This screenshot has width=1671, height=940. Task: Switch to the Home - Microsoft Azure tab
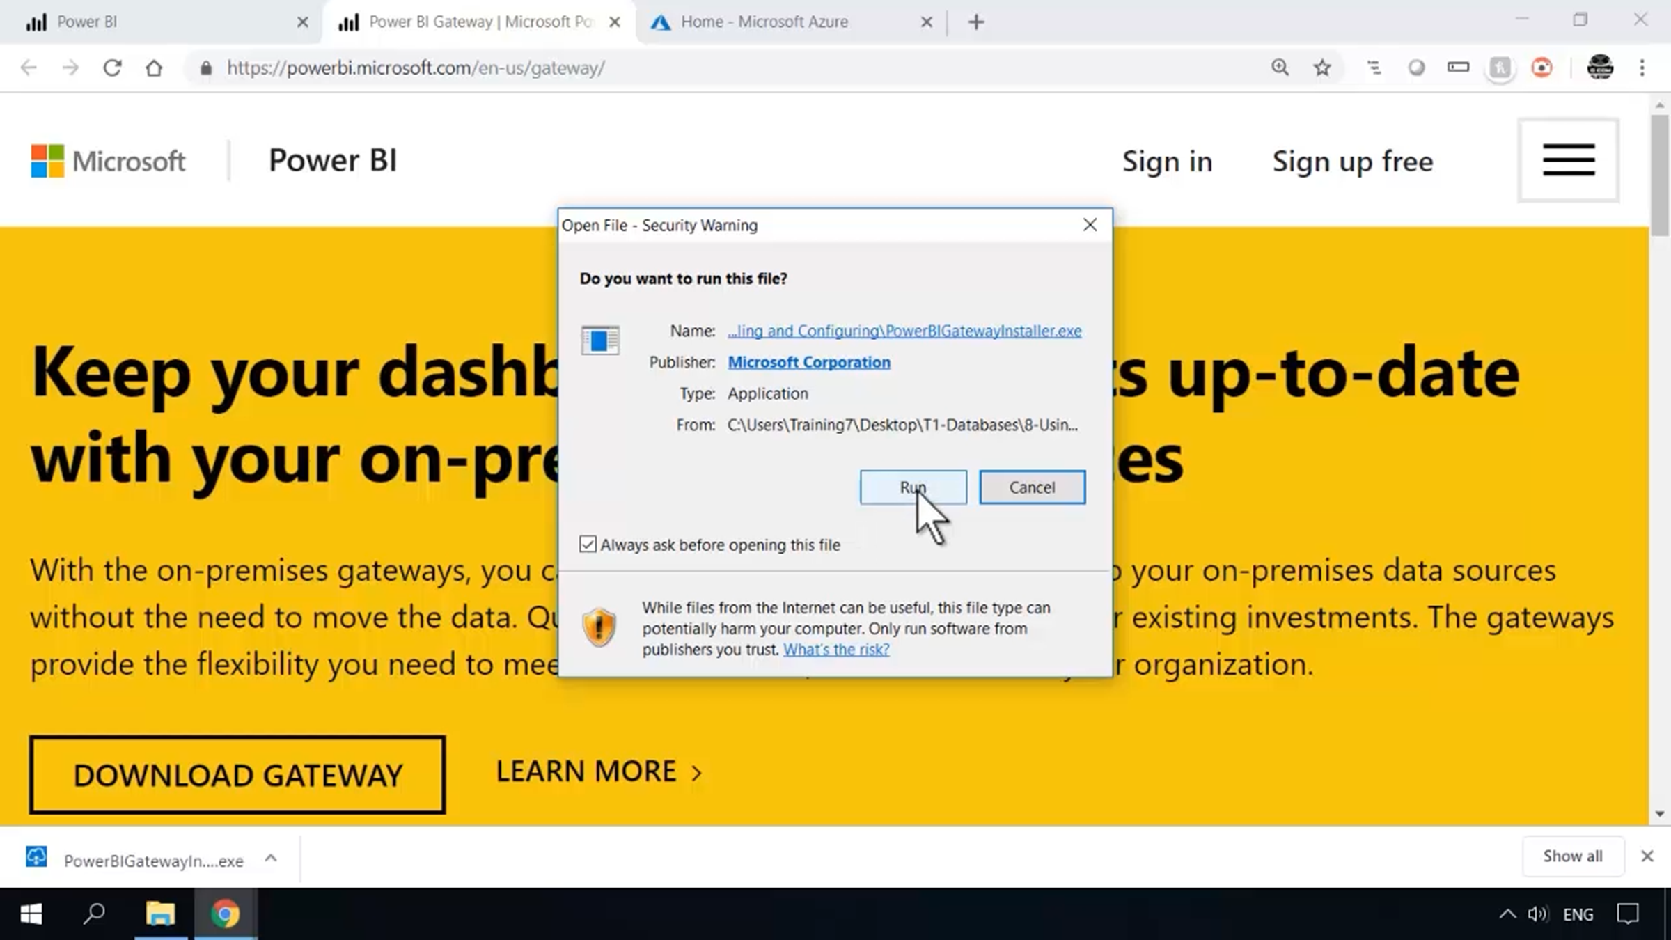coord(764,22)
